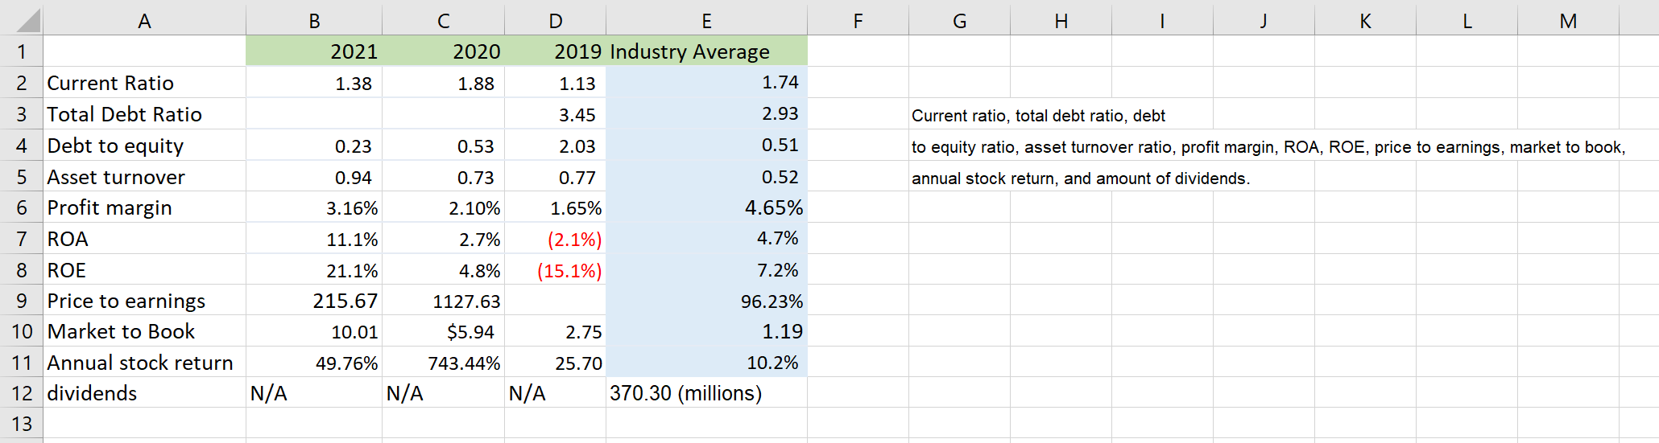
Task: Click the 1.13 current ratio cell
Action: (555, 83)
